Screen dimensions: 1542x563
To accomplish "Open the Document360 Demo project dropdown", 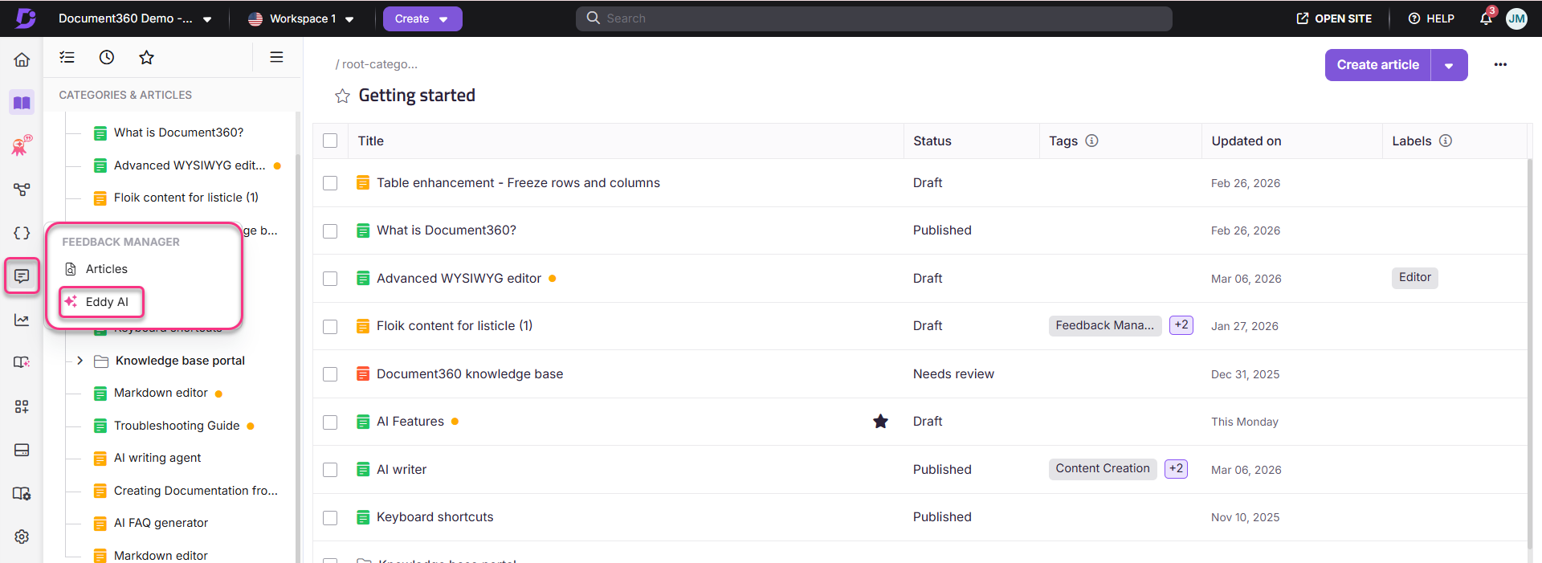I will 135,18.
